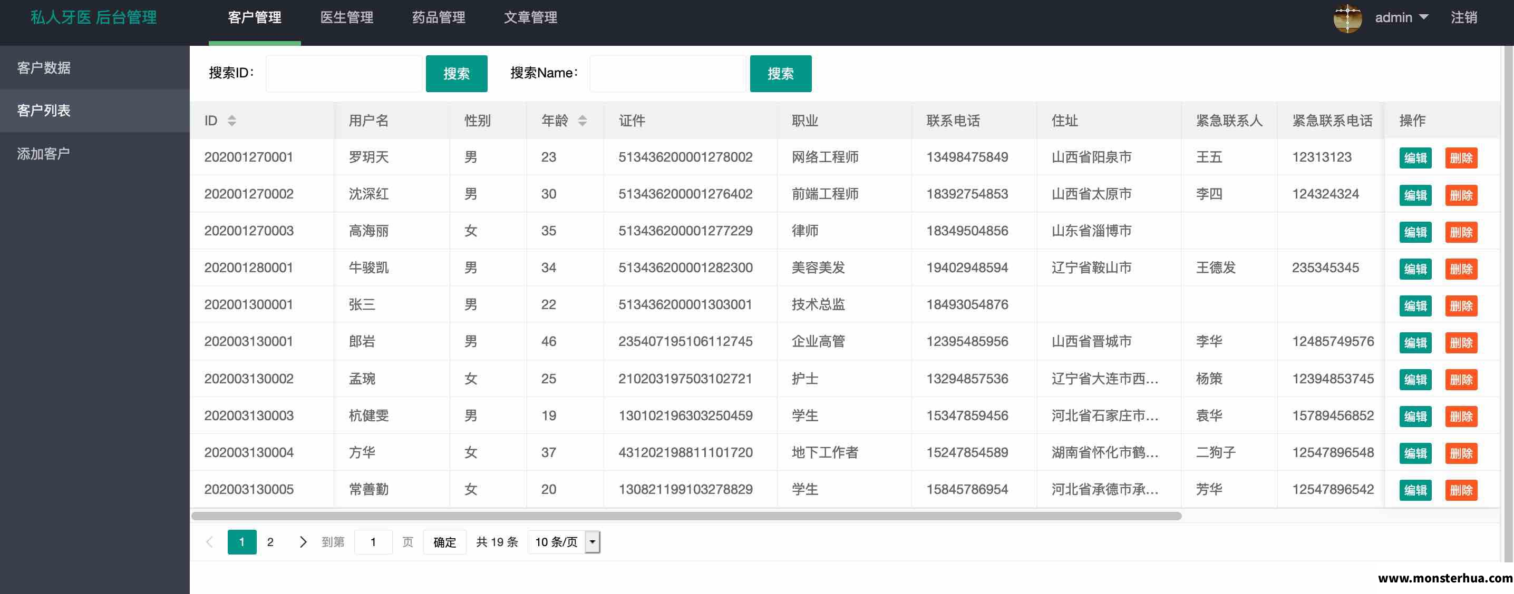Click the vertical page scrollbar

(x=1508, y=304)
